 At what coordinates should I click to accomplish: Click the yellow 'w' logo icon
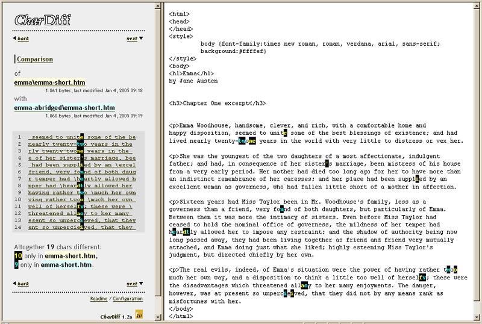pyautogui.click(x=139, y=314)
